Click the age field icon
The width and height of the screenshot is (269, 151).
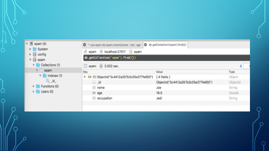click(x=94, y=93)
